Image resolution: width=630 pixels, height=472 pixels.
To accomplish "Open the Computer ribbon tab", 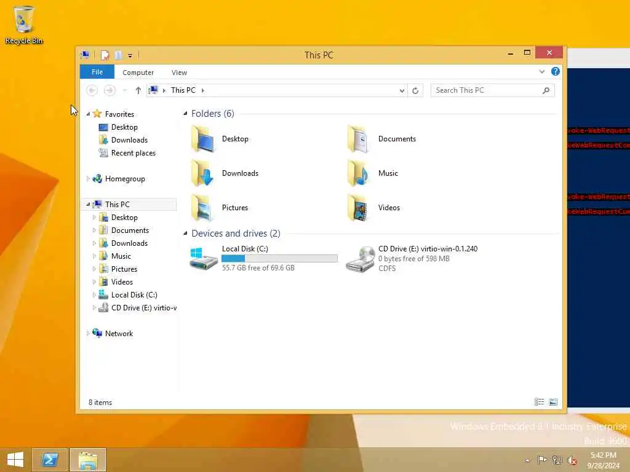I will pyautogui.click(x=138, y=73).
